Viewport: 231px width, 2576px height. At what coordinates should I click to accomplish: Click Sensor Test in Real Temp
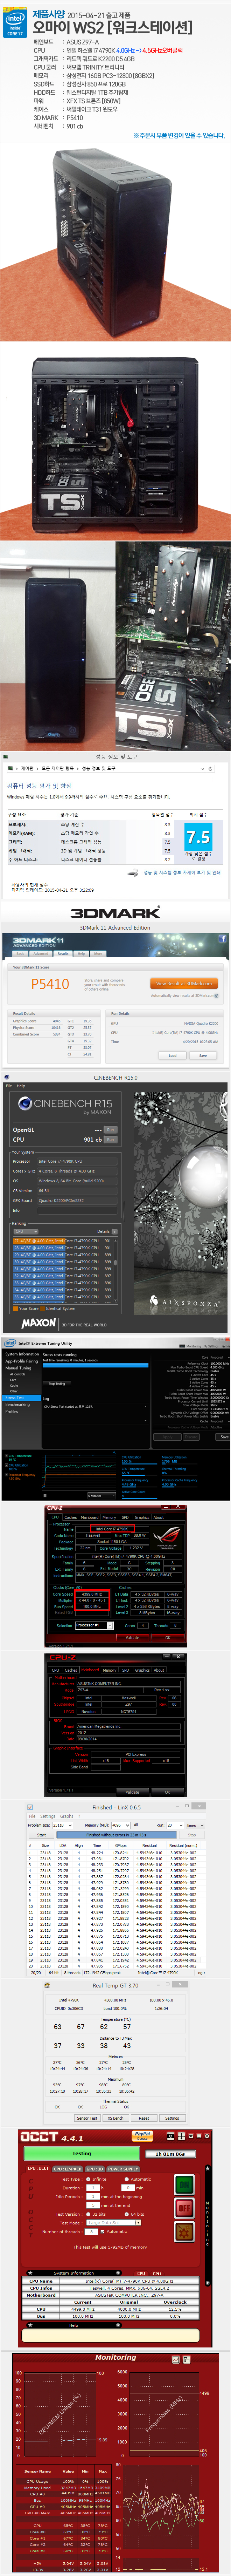(x=87, y=2118)
